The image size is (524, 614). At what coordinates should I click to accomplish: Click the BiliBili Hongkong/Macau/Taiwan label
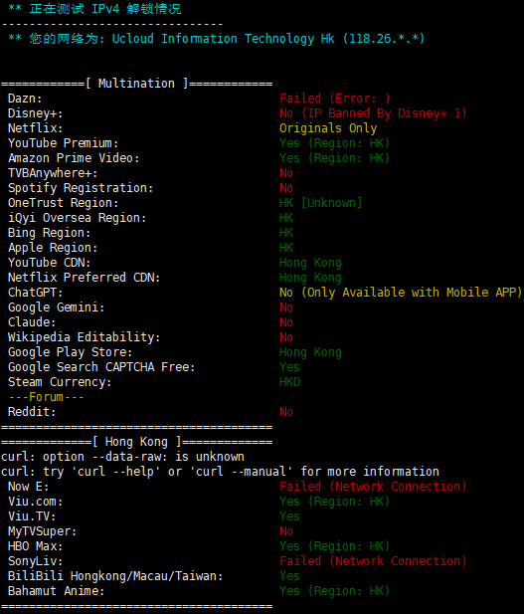coord(115,576)
